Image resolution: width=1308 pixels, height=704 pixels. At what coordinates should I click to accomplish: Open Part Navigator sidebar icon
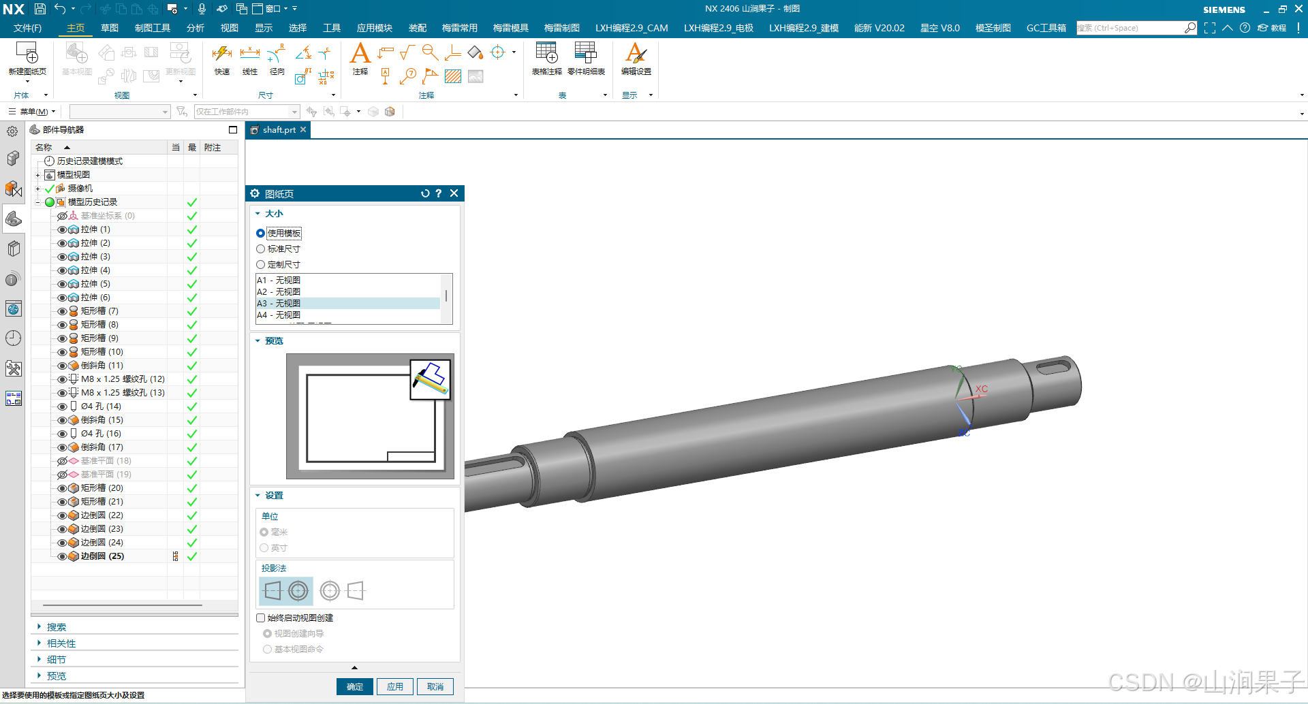(14, 219)
